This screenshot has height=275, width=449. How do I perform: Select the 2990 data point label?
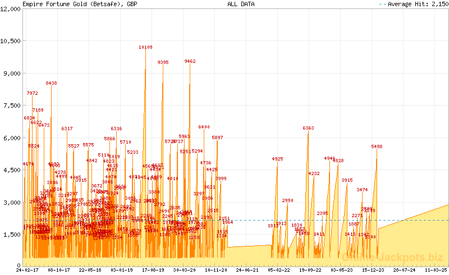(287, 200)
